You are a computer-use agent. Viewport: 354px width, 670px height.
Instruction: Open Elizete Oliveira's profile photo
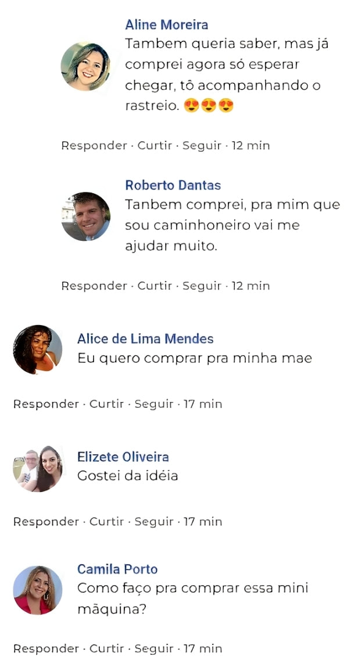[38, 468]
